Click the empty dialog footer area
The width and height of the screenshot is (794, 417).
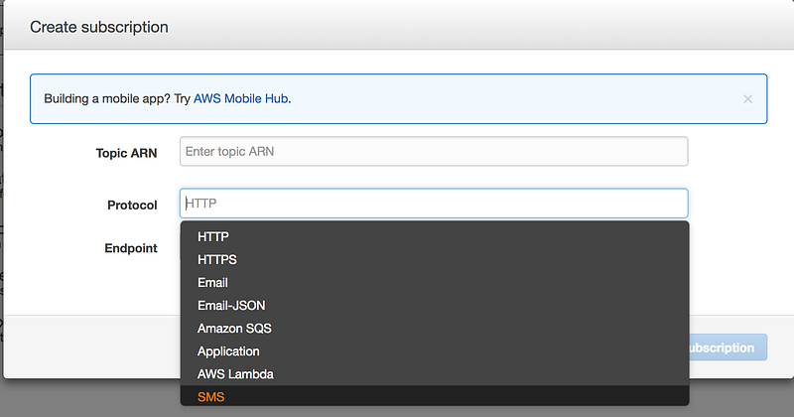[89, 347]
